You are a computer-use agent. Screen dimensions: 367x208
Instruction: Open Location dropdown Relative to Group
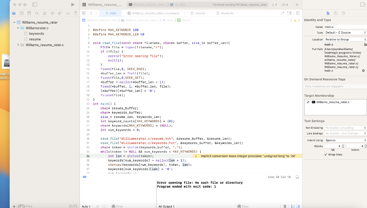pos(345,39)
